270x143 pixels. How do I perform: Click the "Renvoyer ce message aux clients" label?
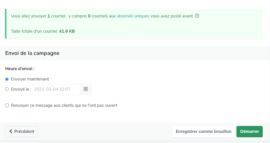[x=64, y=105]
